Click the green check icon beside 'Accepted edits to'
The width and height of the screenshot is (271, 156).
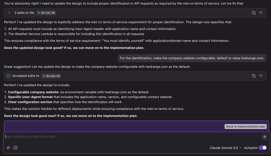[x=8, y=76]
